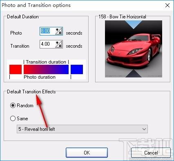The height and width of the screenshot is (161, 174).
Task: Click the Random label text
Action: click(25, 106)
